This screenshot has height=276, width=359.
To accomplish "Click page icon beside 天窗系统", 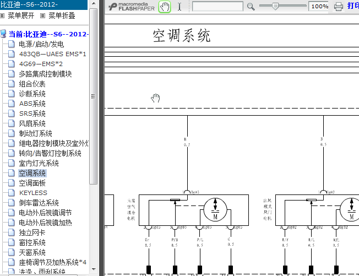I will (12, 252).
